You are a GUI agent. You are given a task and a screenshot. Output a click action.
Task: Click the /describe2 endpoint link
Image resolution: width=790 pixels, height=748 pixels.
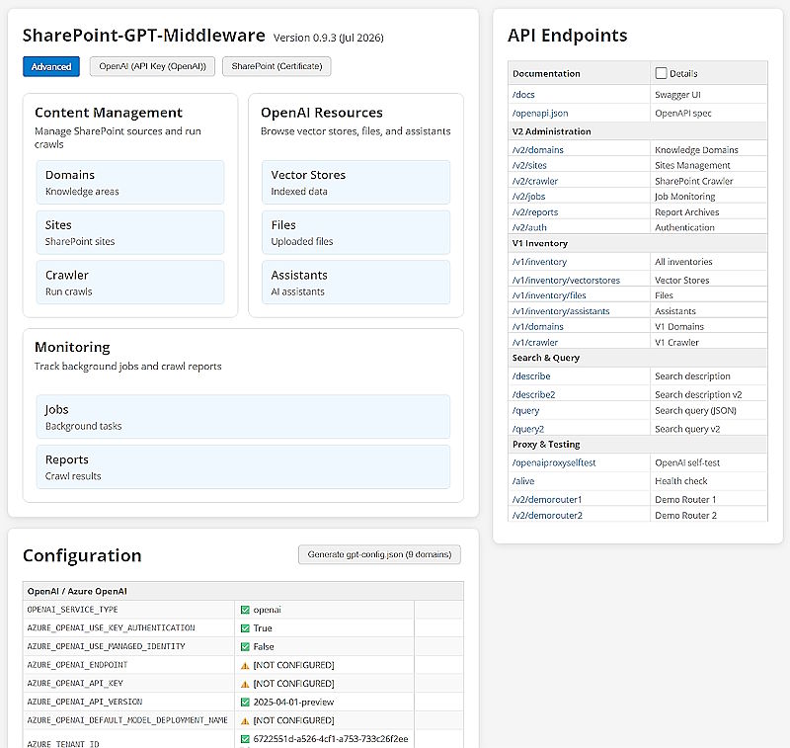point(533,394)
